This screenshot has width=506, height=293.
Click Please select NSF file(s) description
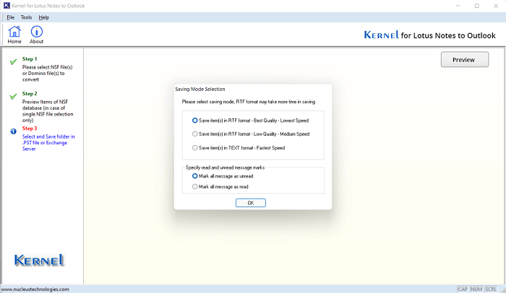click(x=47, y=73)
